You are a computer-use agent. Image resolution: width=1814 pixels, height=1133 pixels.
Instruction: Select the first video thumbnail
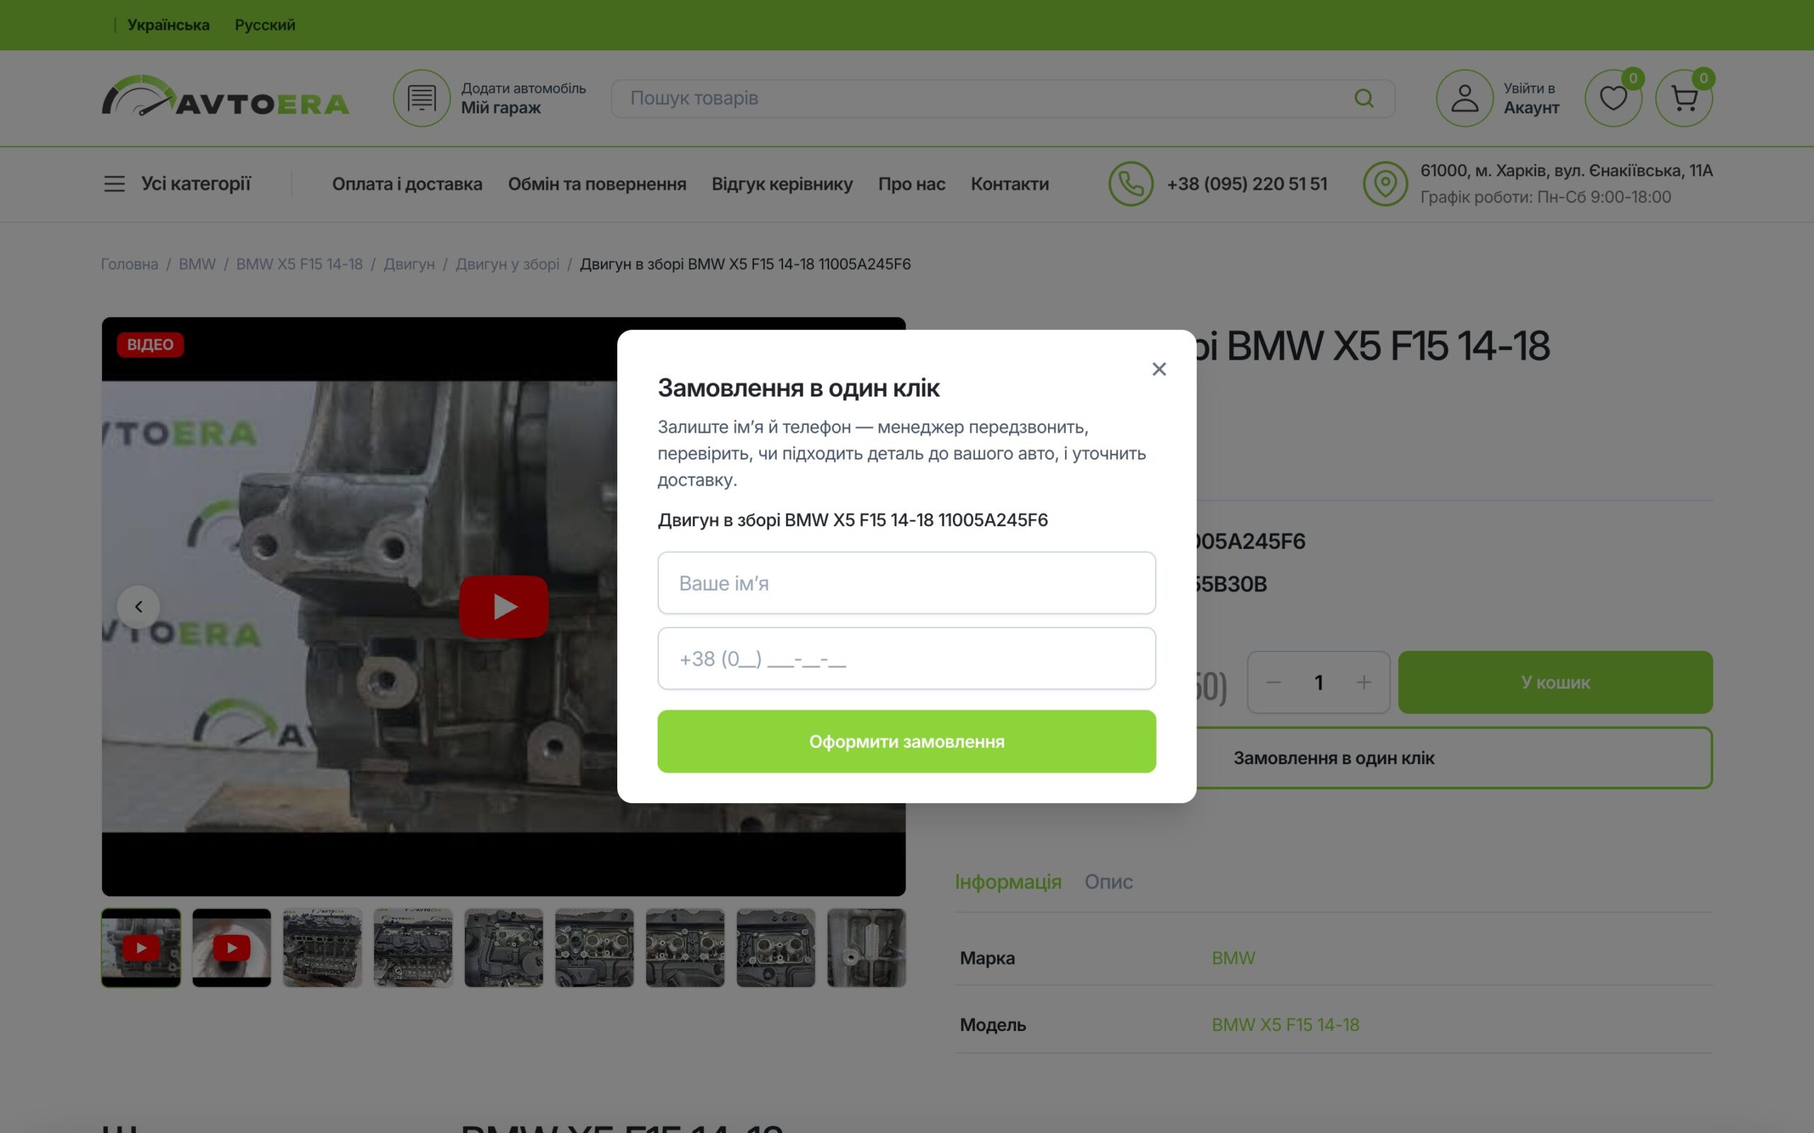pos(141,948)
